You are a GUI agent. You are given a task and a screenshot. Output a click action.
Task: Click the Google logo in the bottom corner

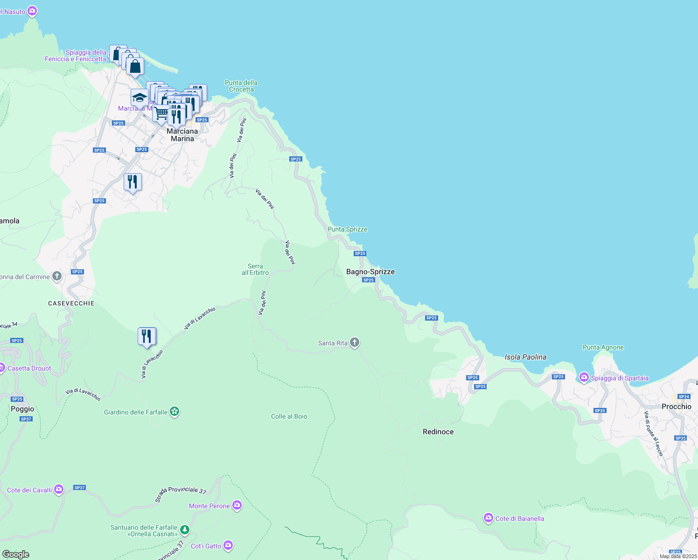click(x=16, y=554)
